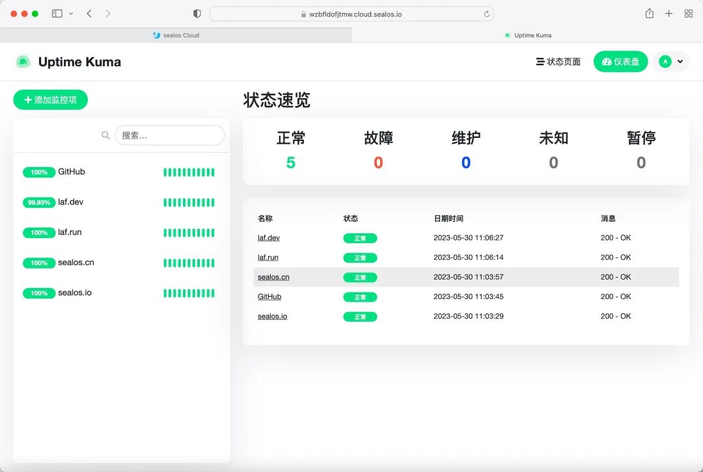Open the sealos.io link in the table
Image resolution: width=703 pixels, height=472 pixels.
[x=272, y=316]
